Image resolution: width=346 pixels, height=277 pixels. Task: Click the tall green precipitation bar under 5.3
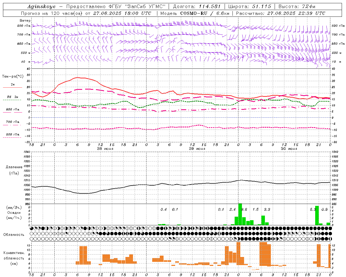(317, 216)
